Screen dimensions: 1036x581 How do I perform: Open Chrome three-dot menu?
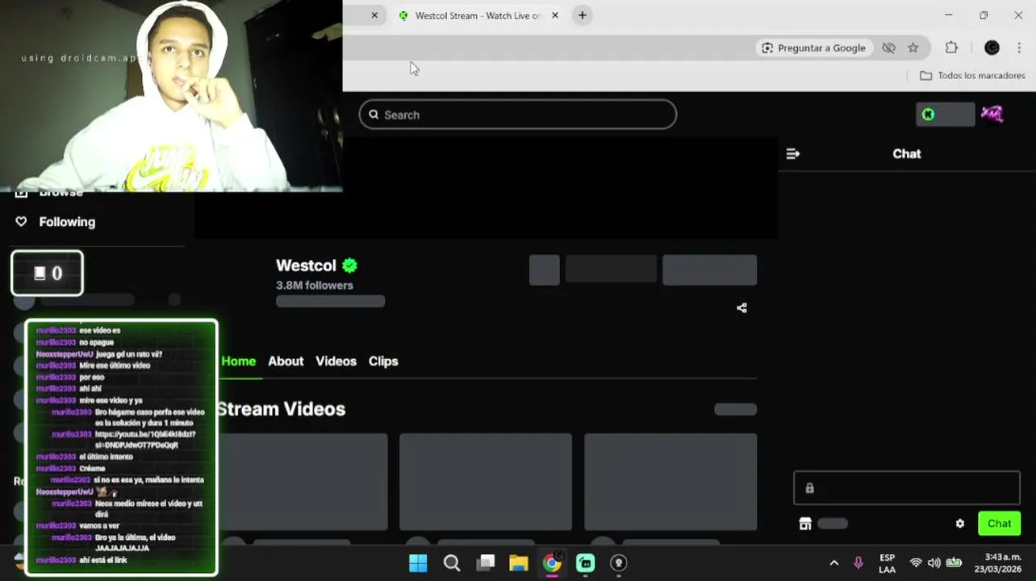pyautogui.click(x=1021, y=48)
